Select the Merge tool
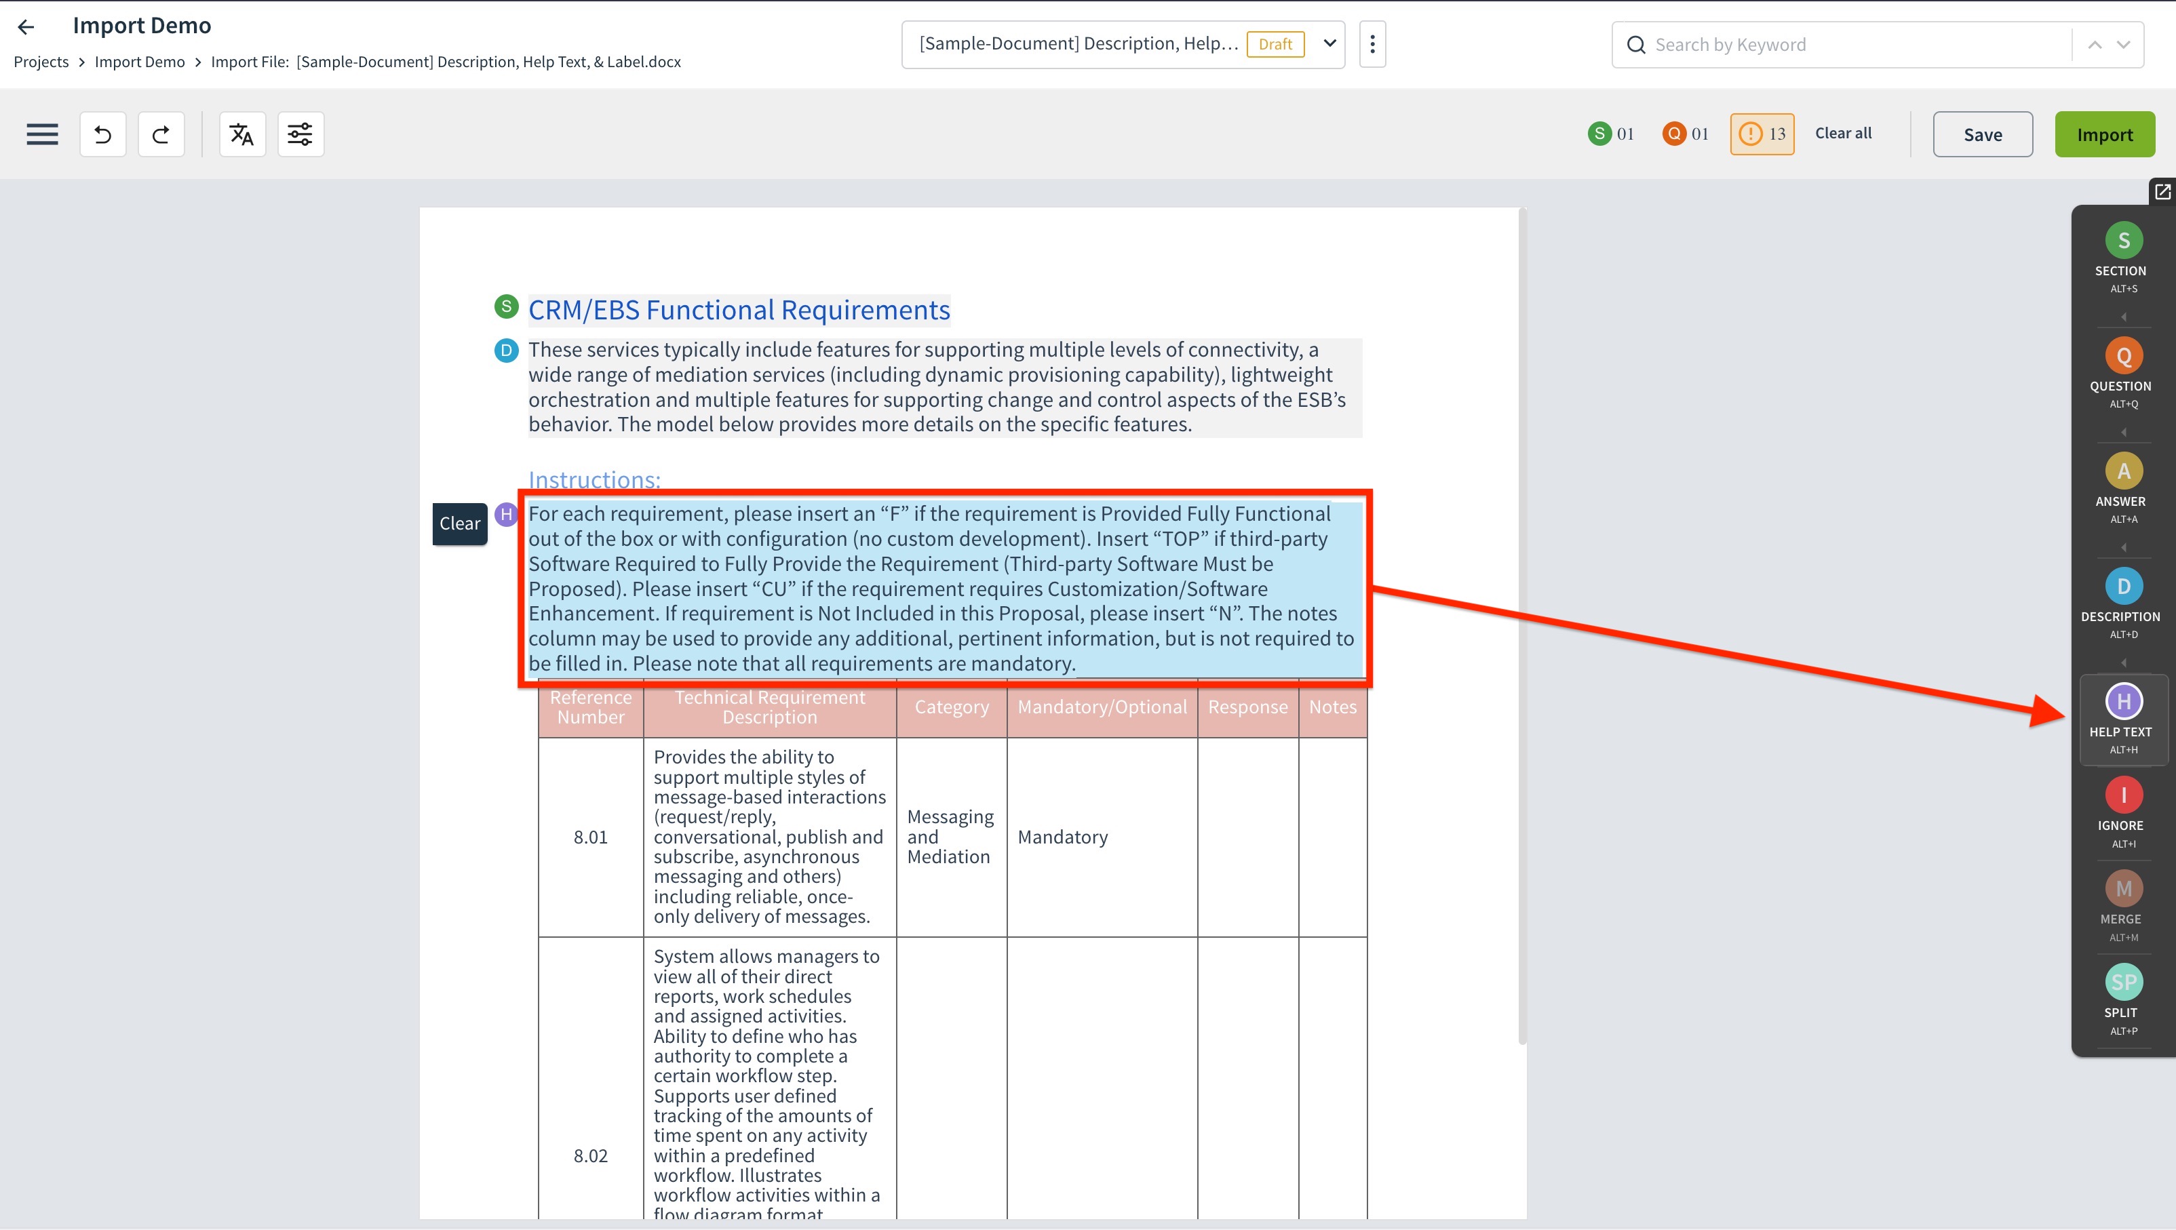 [x=2123, y=906]
